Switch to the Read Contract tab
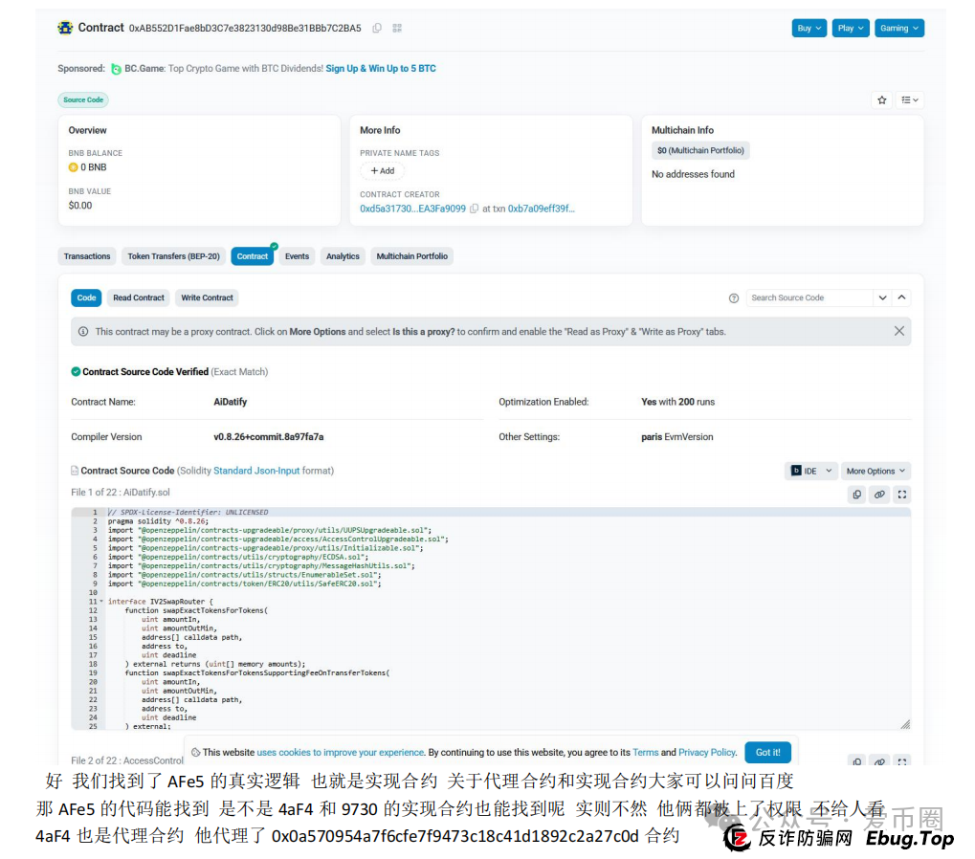 click(x=138, y=297)
